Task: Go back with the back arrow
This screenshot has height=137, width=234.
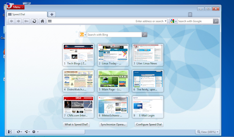Action: 11,21
